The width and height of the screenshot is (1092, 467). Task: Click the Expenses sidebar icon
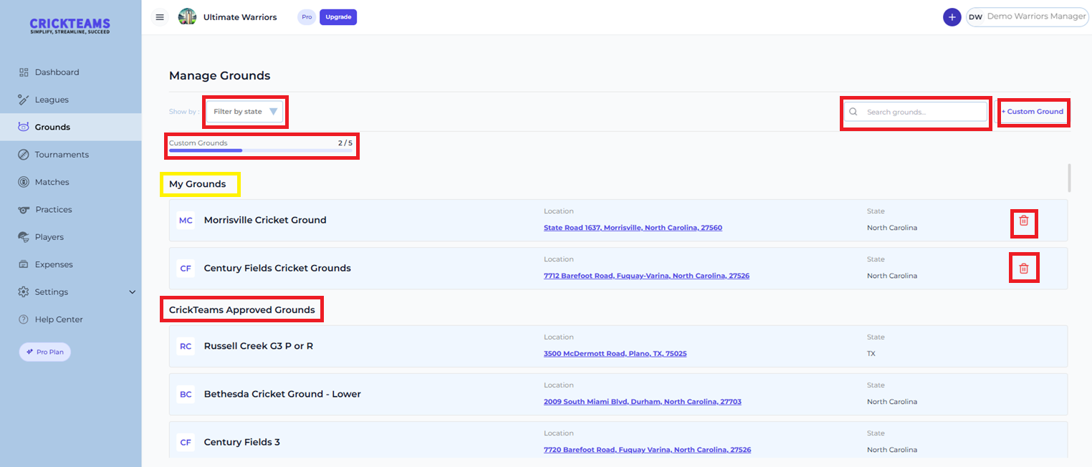24,264
